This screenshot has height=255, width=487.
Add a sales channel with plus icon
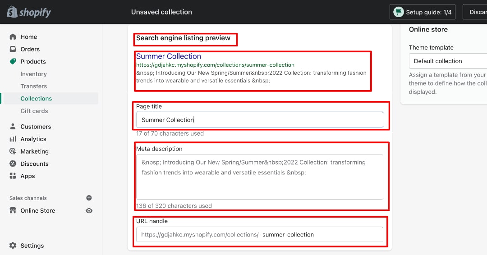(x=89, y=198)
